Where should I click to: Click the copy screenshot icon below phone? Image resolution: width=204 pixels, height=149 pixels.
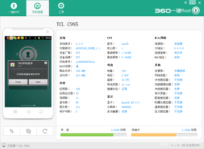point(28,131)
